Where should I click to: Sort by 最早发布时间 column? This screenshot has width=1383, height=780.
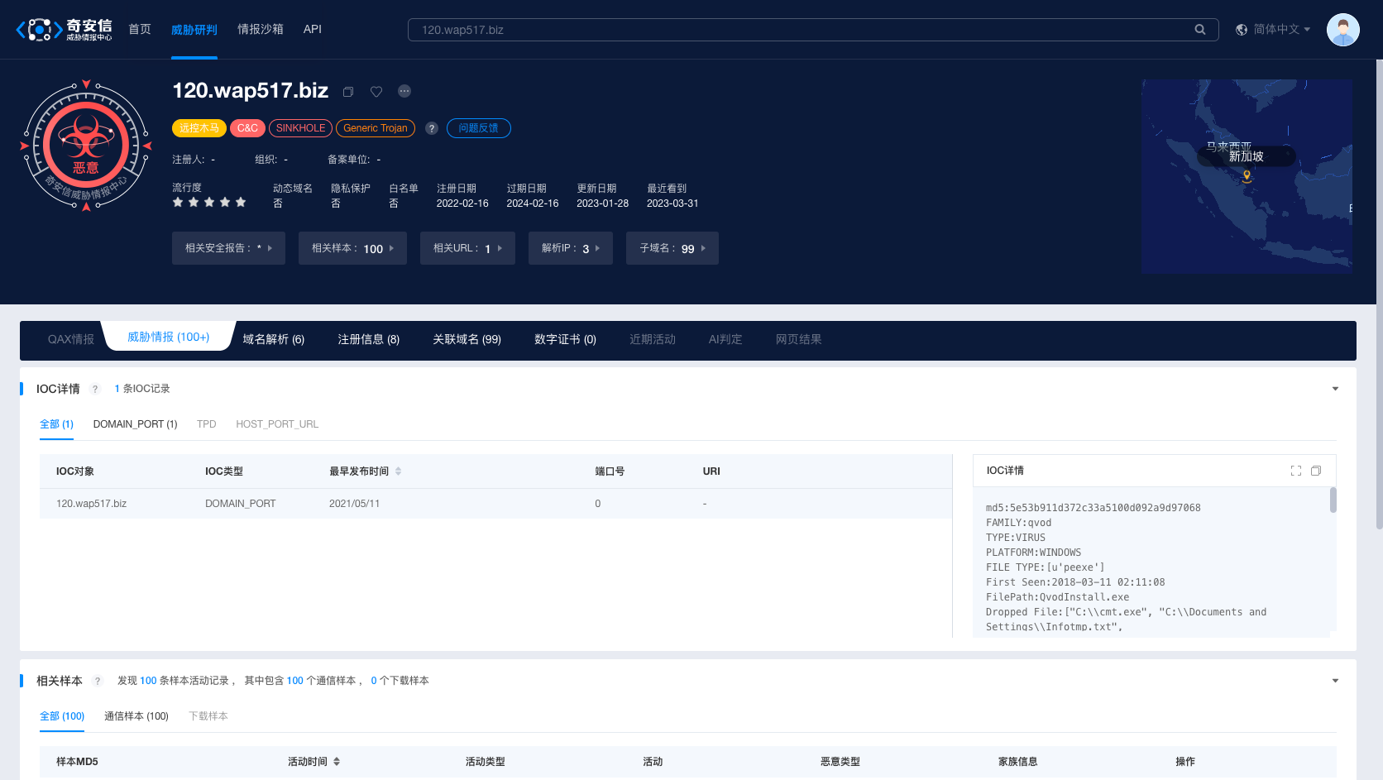[x=398, y=471]
